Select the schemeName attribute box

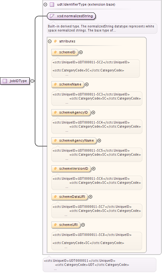68,85
